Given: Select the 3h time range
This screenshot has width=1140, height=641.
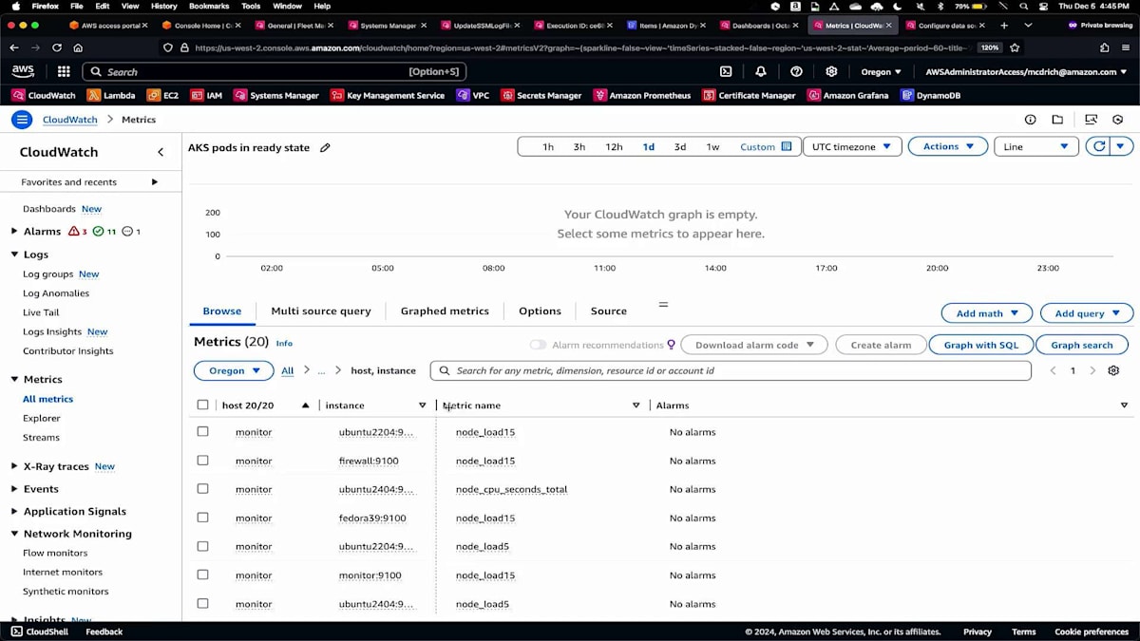Looking at the screenshot, I should pyautogui.click(x=579, y=146).
